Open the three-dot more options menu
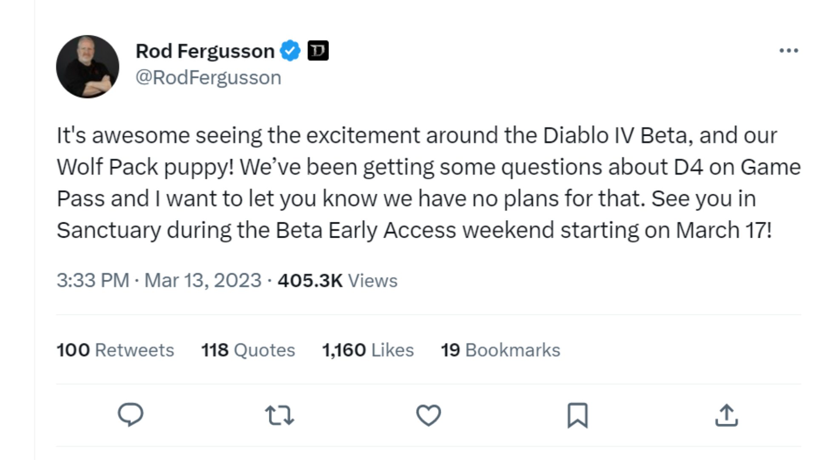 coord(789,49)
